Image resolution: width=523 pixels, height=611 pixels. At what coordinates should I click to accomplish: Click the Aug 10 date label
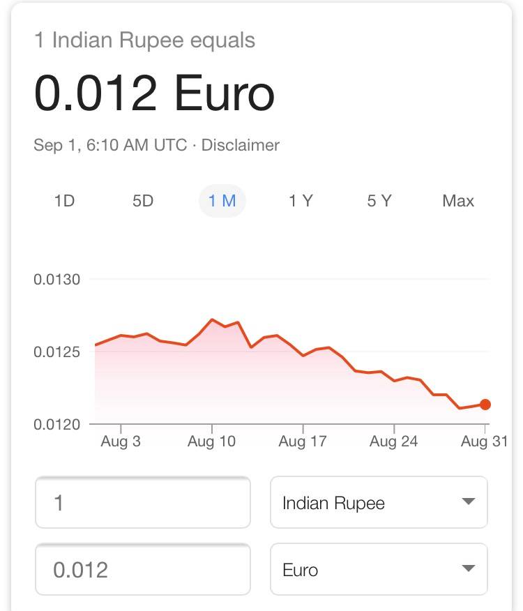212,442
